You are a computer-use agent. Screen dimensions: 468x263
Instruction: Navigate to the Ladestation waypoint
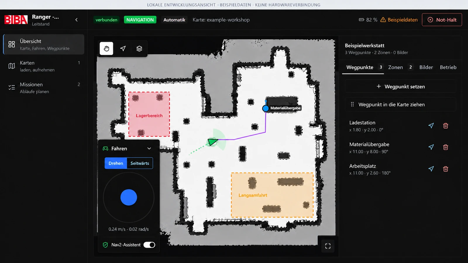click(431, 126)
